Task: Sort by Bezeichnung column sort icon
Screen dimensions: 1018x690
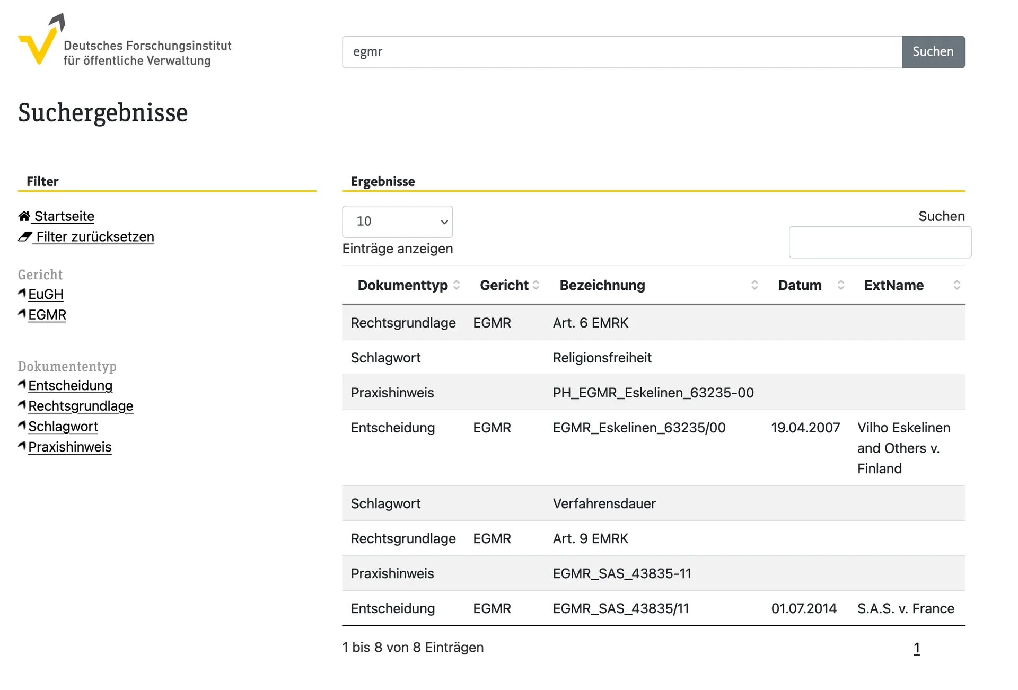Action: click(754, 285)
